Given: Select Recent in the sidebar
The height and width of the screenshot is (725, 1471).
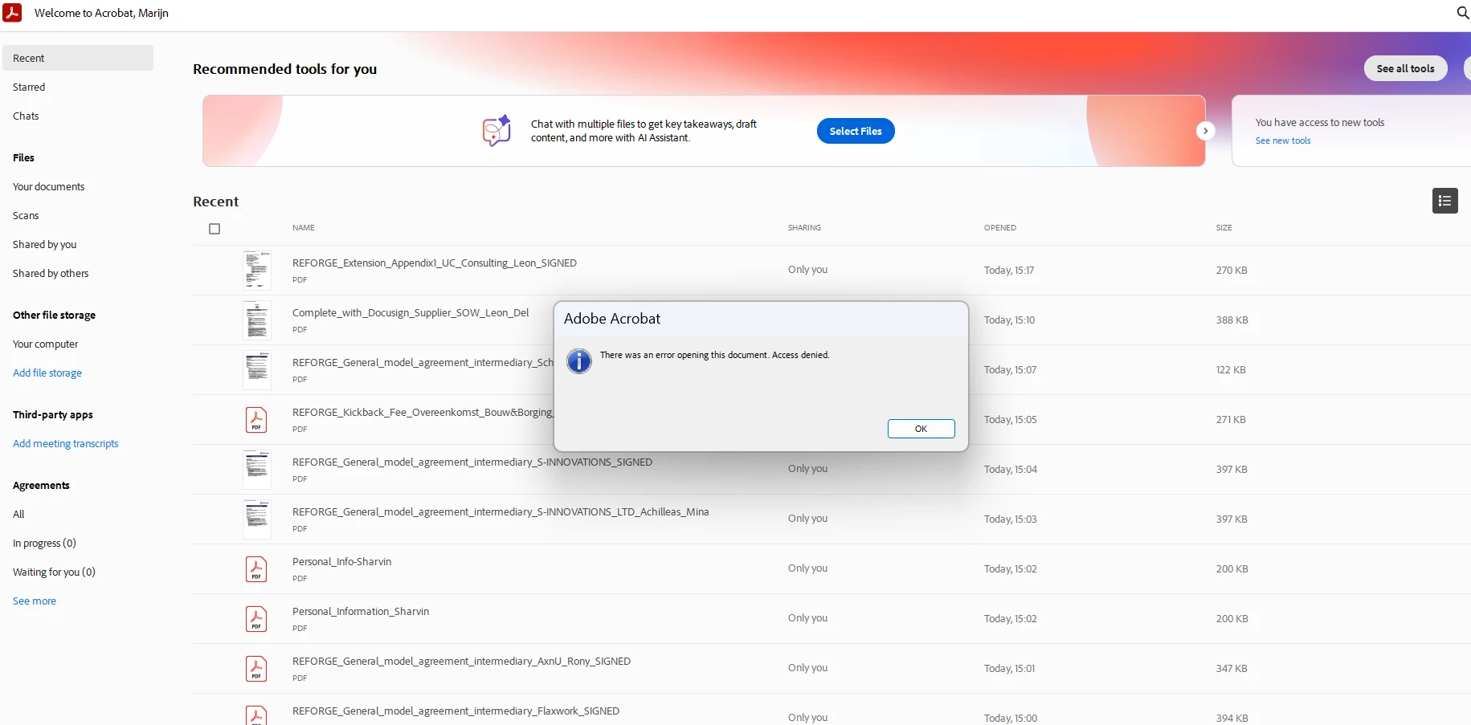Looking at the screenshot, I should coord(78,58).
